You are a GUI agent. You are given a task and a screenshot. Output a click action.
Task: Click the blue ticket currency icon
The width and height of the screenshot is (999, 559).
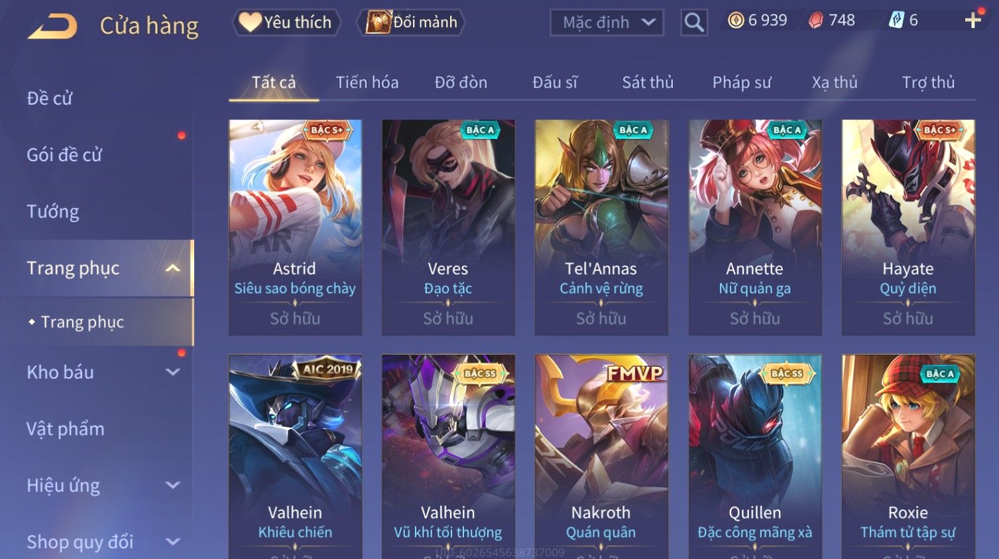[896, 21]
